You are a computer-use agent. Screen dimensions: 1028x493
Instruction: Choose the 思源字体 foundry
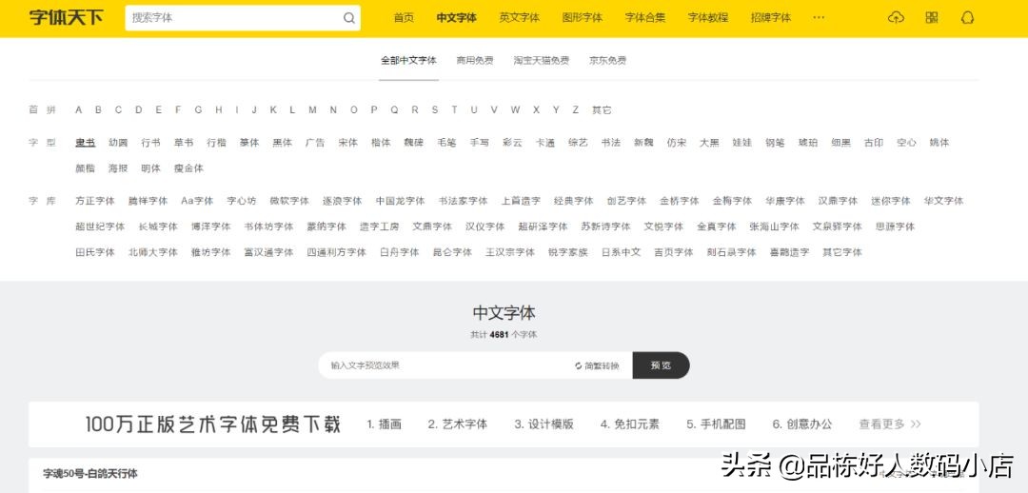pos(895,227)
